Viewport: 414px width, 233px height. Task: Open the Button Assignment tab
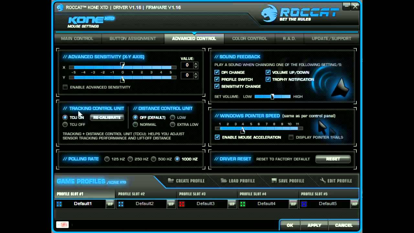coord(133,39)
